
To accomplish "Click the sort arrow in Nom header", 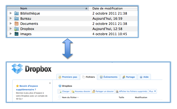I will point(86,8).
